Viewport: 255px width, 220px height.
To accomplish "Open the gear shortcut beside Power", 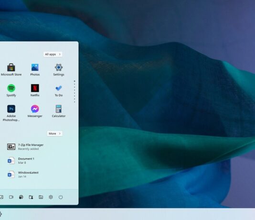I will point(51,197).
